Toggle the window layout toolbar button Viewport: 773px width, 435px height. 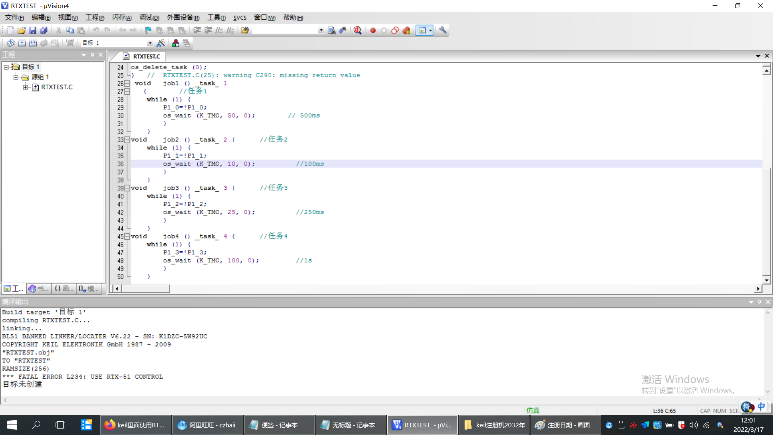422,30
